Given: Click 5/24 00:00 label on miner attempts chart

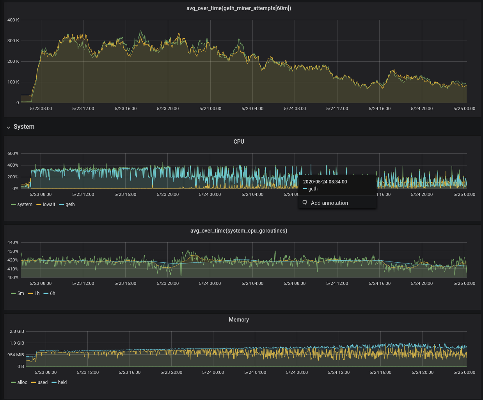Looking at the screenshot, I should [x=210, y=108].
